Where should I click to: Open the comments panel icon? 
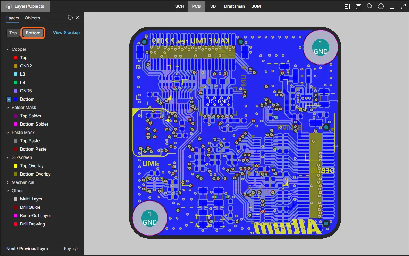click(359, 6)
